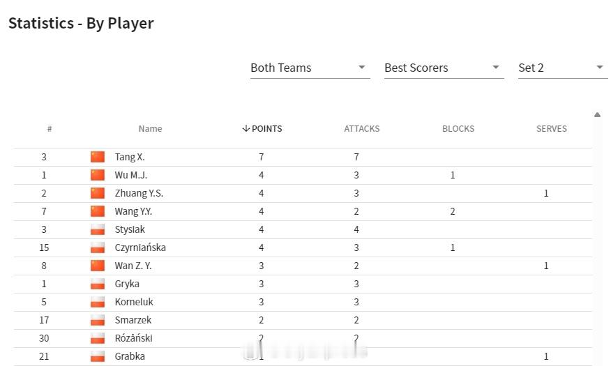
Task: Click the Poland flag beside Czyrniańska
Action: coord(98,247)
